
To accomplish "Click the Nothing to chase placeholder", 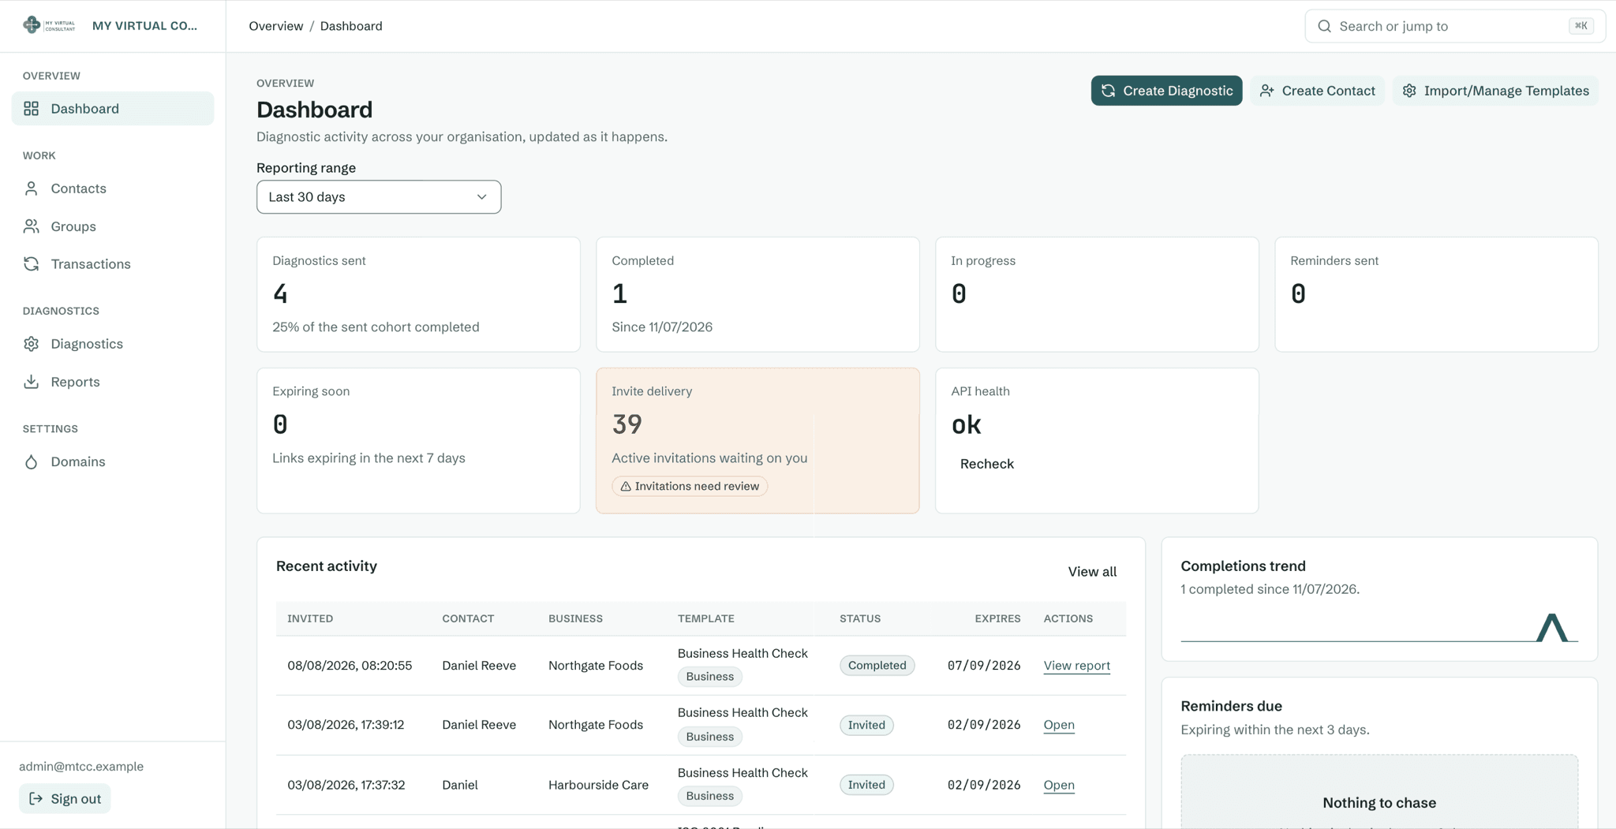I will point(1379,792).
